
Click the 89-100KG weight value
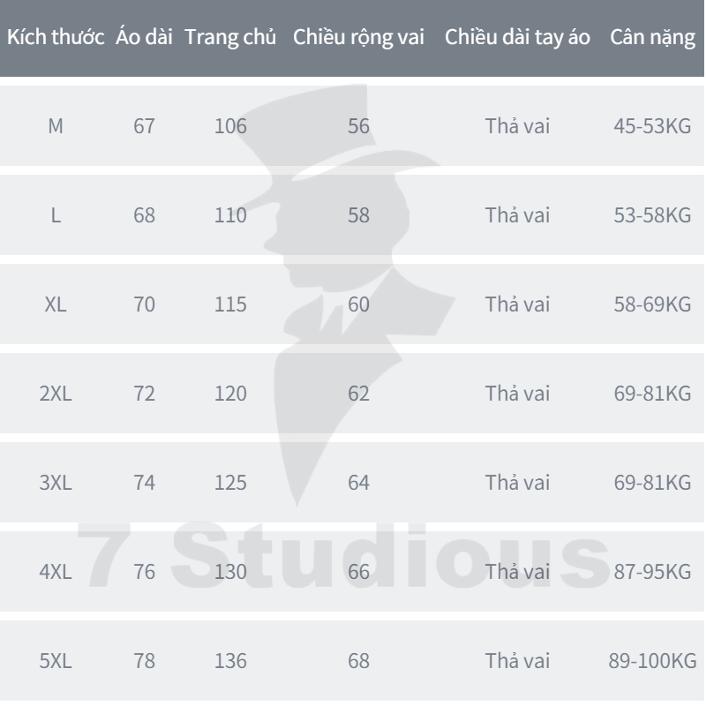point(652,661)
